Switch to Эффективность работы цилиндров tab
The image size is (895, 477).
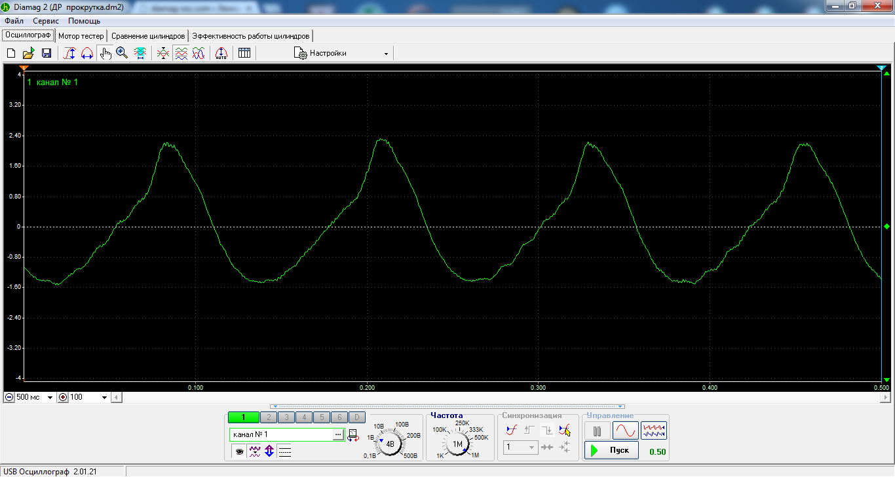coord(251,35)
